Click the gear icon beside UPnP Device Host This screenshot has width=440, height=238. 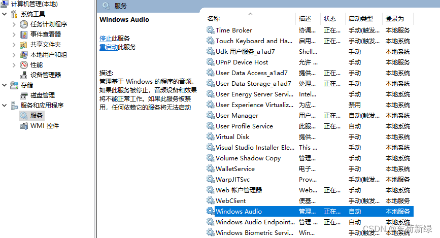(x=211, y=62)
